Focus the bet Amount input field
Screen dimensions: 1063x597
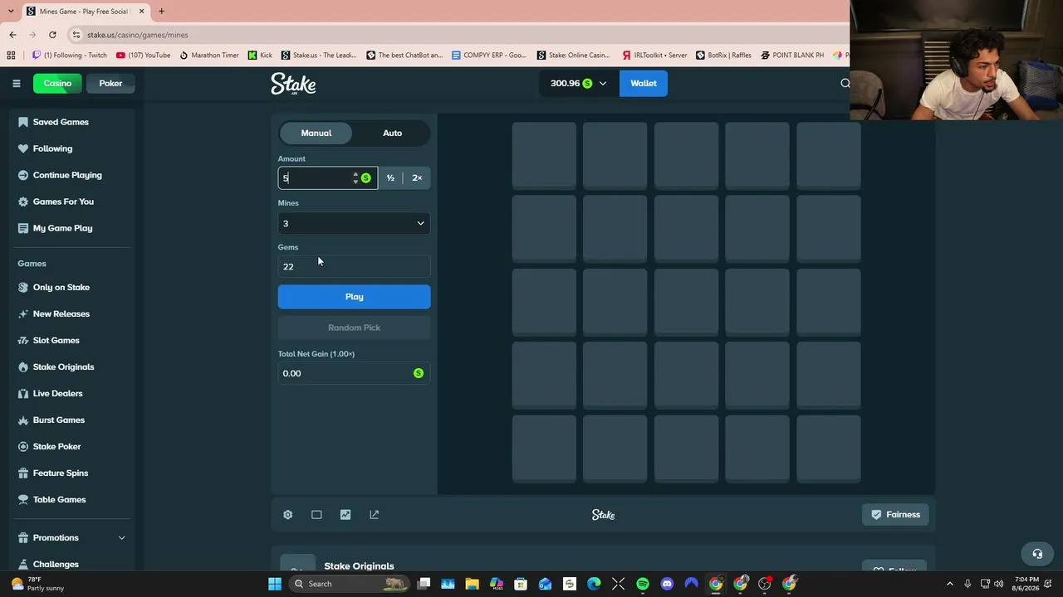[316, 178]
